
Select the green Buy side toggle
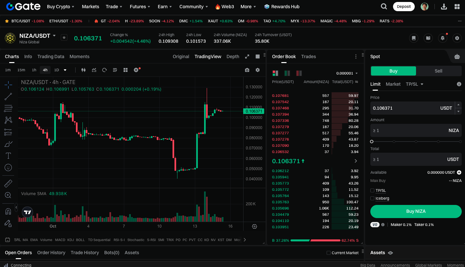point(393,71)
